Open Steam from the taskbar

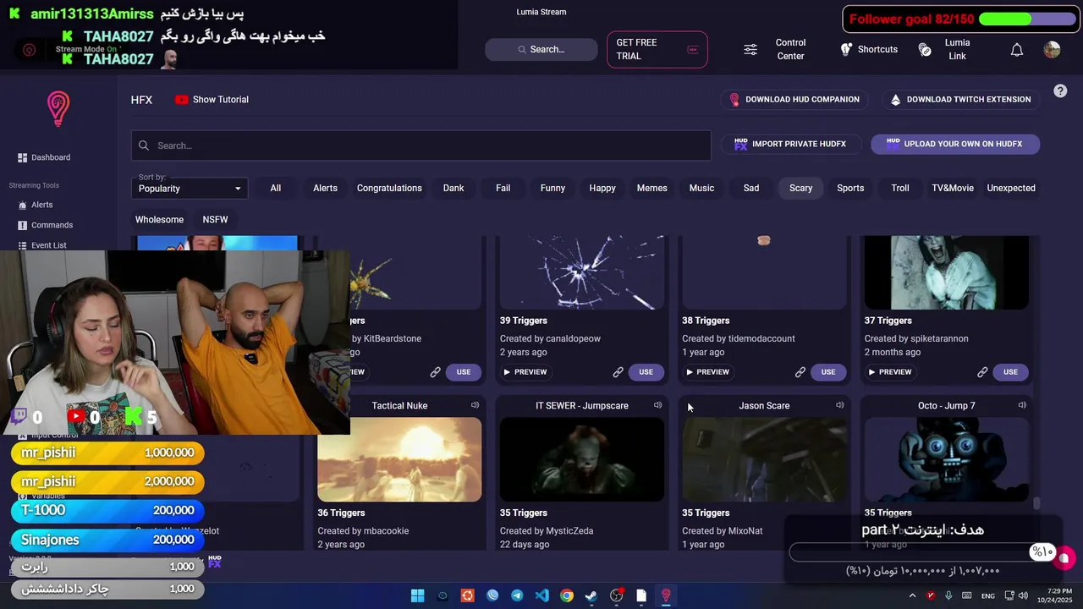coord(591,595)
